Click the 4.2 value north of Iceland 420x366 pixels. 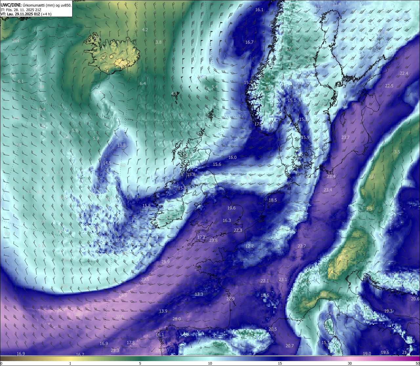pos(145,30)
